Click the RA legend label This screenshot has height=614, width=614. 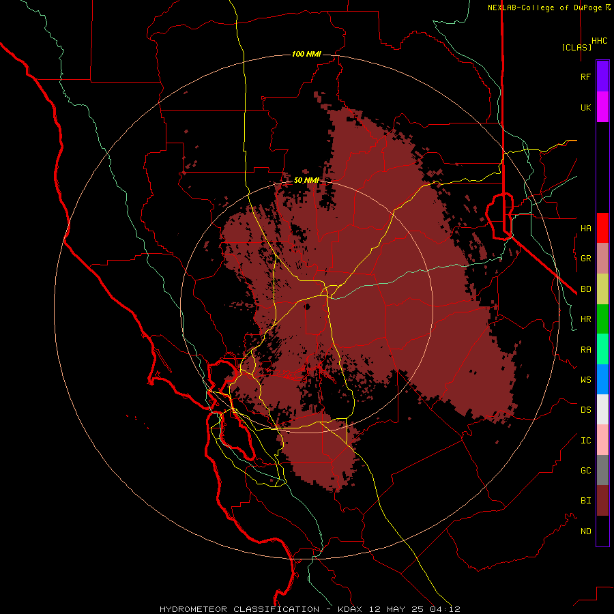[x=585, y=349]
